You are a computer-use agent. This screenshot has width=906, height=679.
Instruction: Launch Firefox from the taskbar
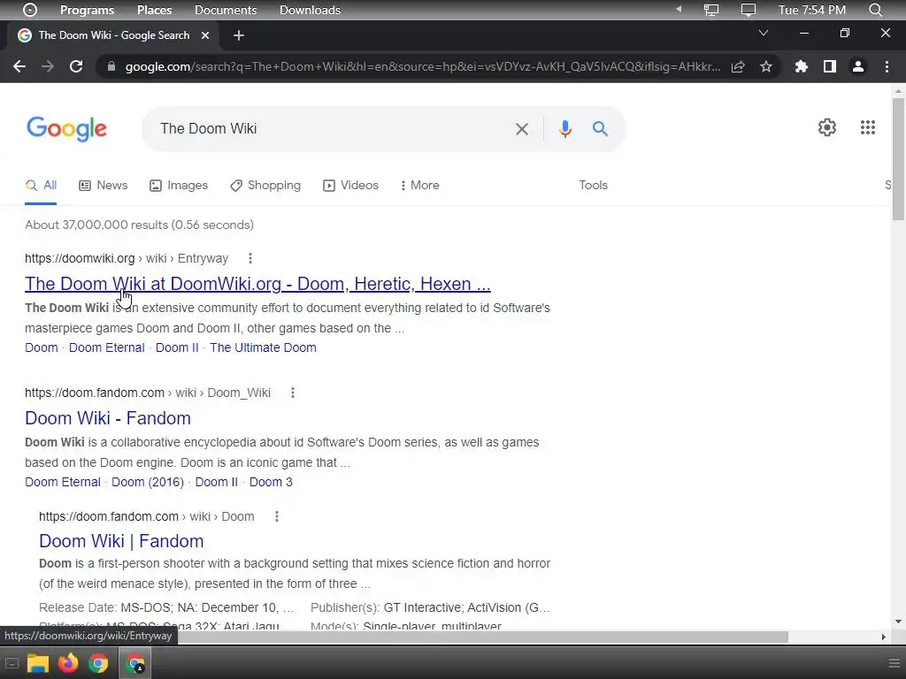click(68, 663)
